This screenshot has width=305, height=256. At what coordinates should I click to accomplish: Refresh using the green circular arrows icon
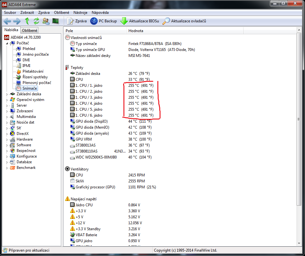click(x=36, y=21)
